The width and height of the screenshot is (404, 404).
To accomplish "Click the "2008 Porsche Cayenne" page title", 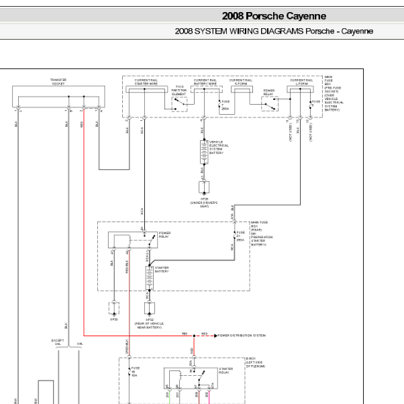I will (274, 16).
